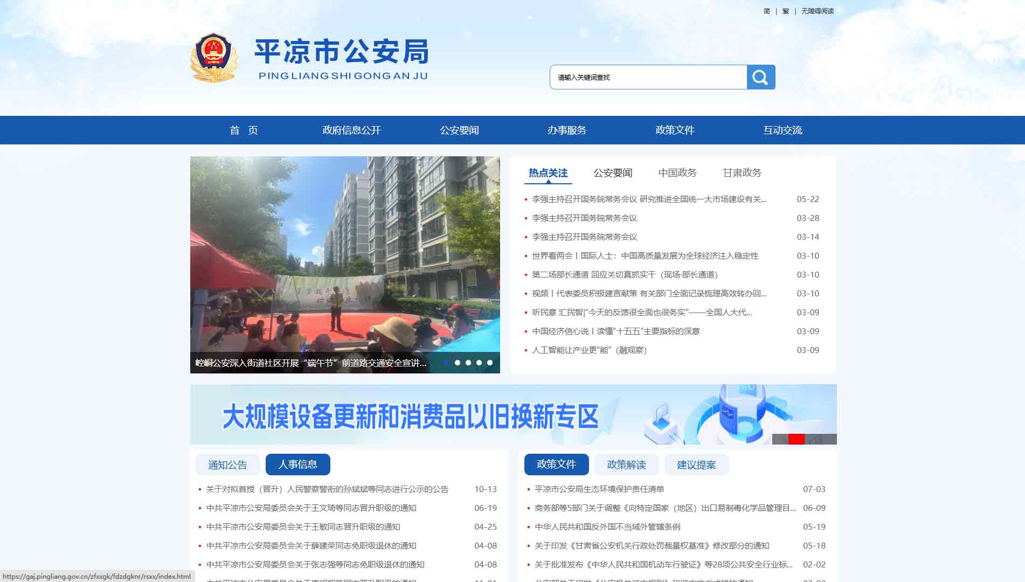Open 孙斌斌等同志公示 announcement
The width and height of the screenshot is (1025, 582).
[327, 489]
